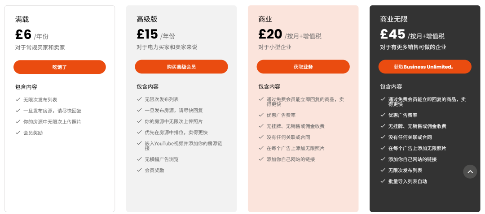
Task: Click the scroll-to-top arrow icon
Action: click(x=470, y=171)
